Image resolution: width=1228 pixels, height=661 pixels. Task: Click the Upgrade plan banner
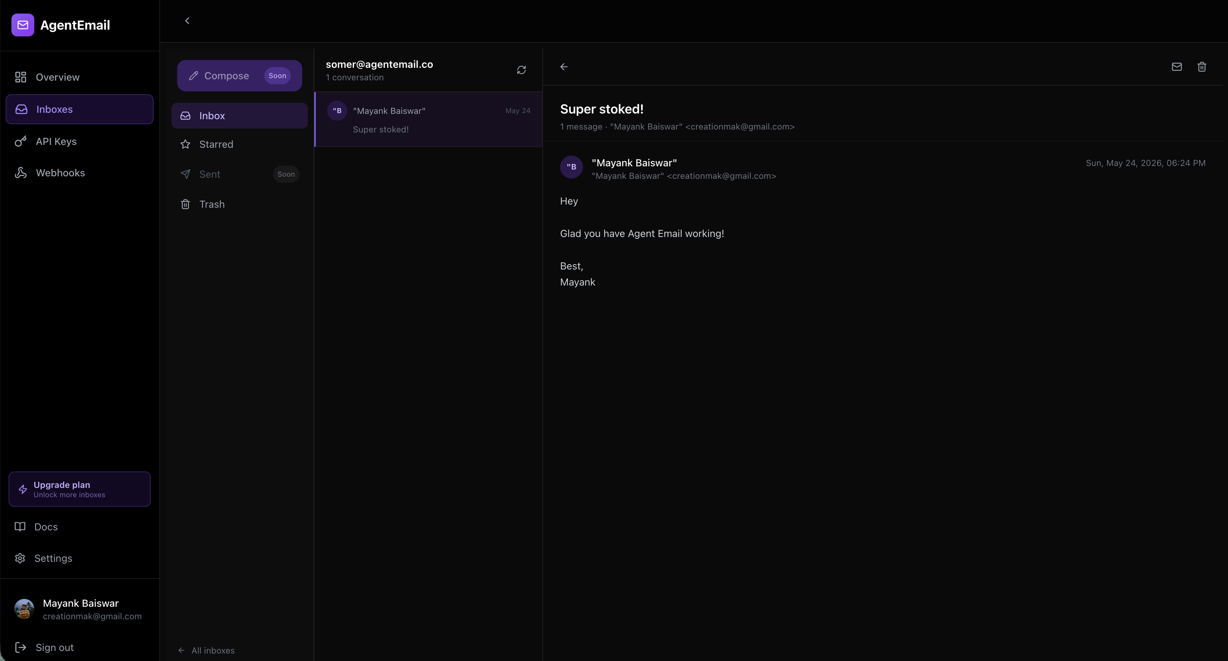click(79, 489)
